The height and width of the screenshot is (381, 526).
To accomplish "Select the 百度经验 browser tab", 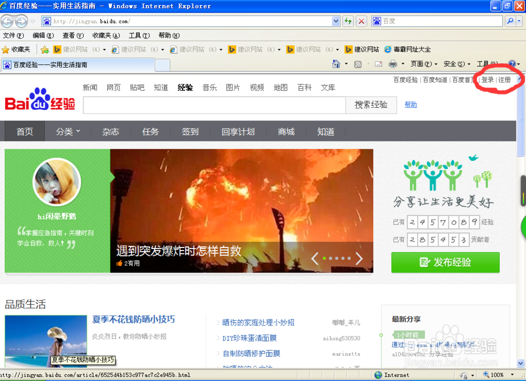I will point(78,65).
